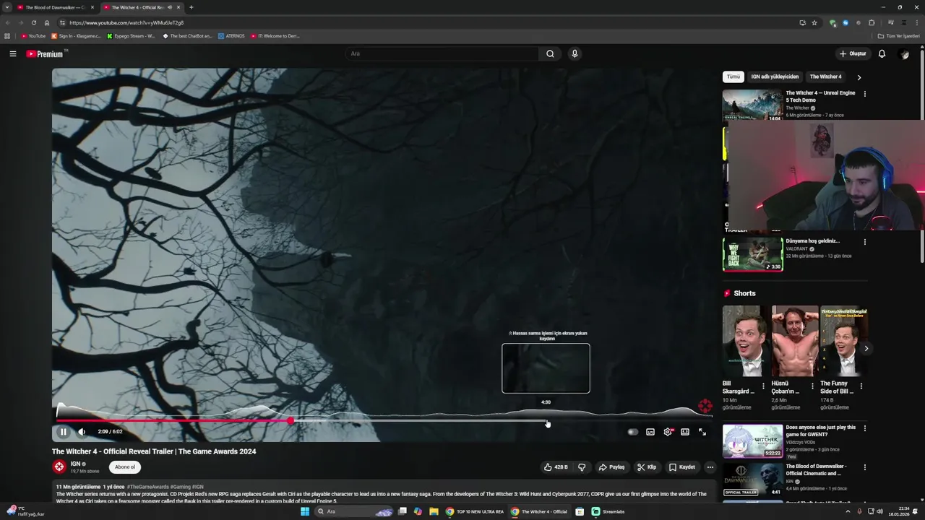Image resolution: width=925 pixels, height=520 pixels.
Task: Like the video with thumbs up 428 B
Action: [555, 467]
